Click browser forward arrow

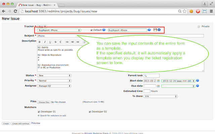pos(9,11)
